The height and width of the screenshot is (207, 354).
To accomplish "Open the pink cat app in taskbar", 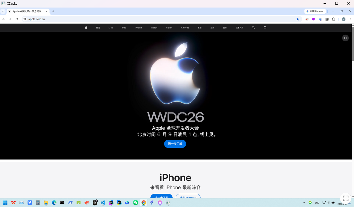I will (160, 203).
